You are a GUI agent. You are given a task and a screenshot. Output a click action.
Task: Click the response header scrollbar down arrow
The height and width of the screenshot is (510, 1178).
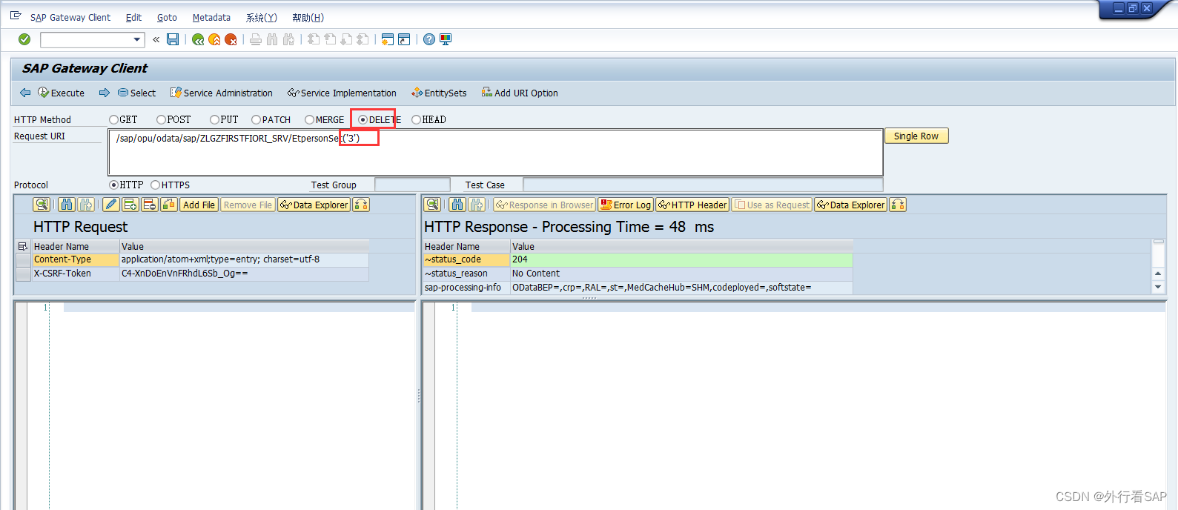coord(1158,287)
